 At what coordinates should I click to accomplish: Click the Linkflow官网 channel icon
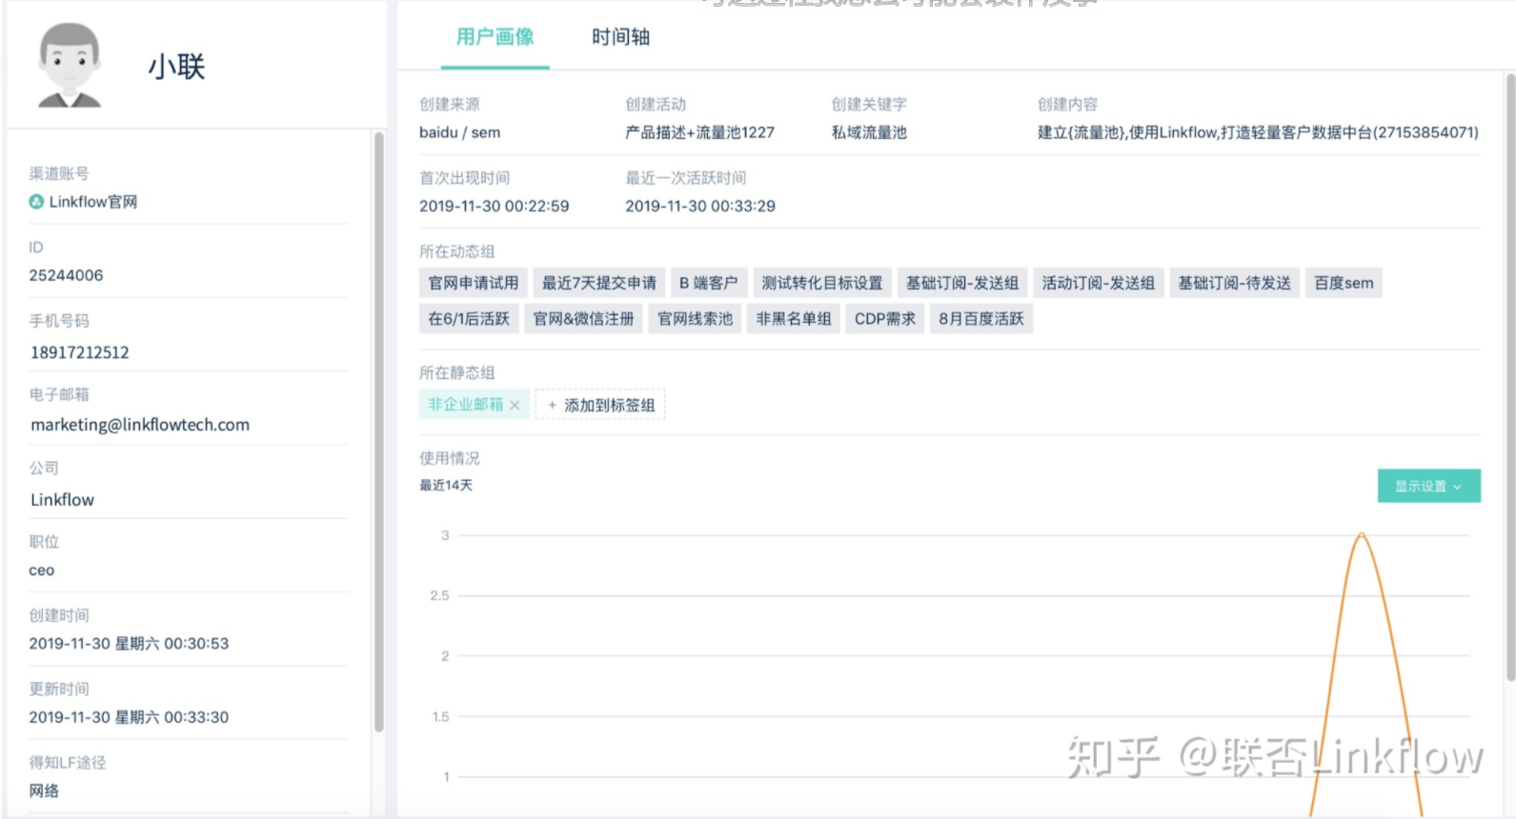pos(36,202)
